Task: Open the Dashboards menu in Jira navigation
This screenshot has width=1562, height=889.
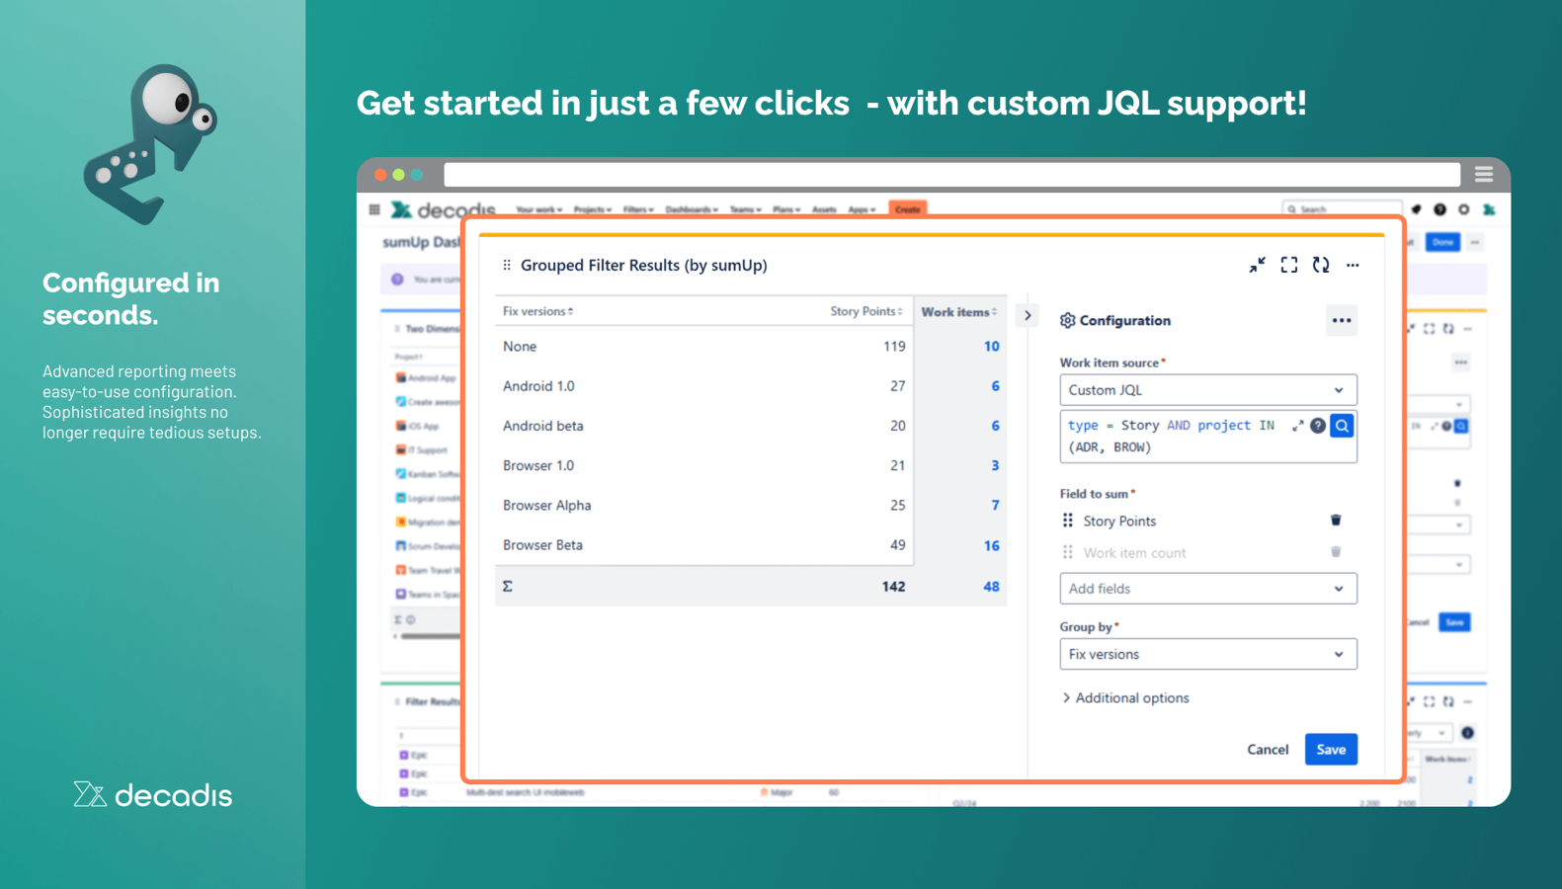Action: click(x=691, y=209)
